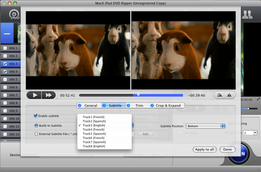The height and width of the screenshot is (172, 261).
Task: Click the Add subtitle file button
Action: pyautogui.click(x=145, y=134)
